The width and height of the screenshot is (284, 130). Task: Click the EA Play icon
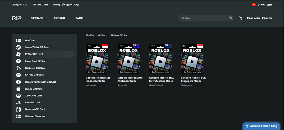tap(18, 75)
